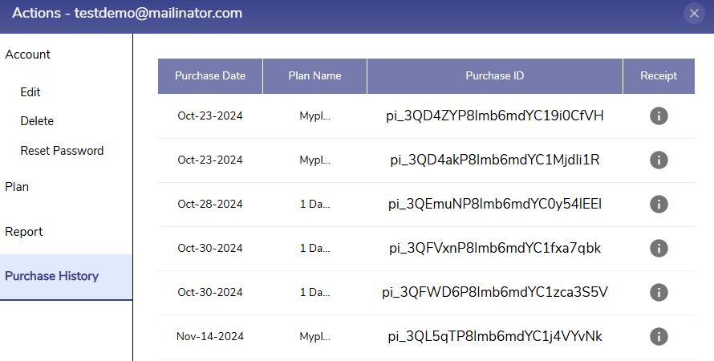Screen dimensions: 714x361
Task: Go to the Plan section
Action: (17, 187)
